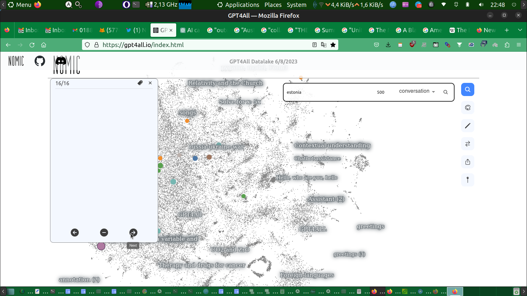Submit the search with the magnifier icon

446,92
